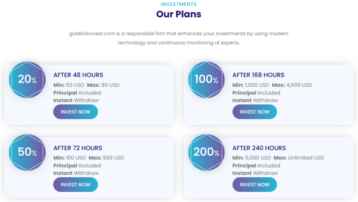Click 'Principal Included' in the 100% plan
This screenshot has width=358, height=202.
(x=256, y=93)
